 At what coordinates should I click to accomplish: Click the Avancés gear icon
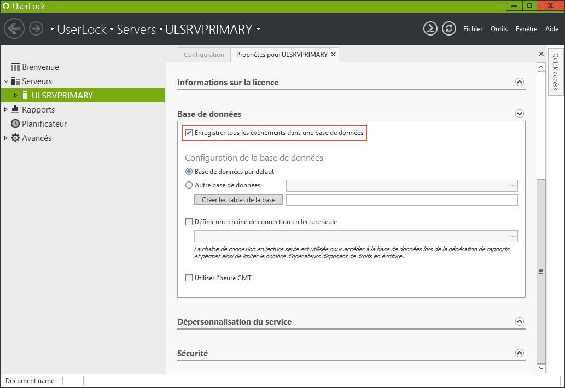15,138
